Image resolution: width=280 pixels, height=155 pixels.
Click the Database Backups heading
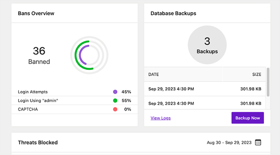[173, 14]
